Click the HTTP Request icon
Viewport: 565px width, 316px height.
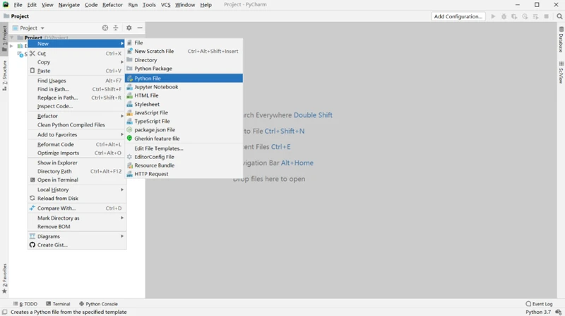point(130,174)
